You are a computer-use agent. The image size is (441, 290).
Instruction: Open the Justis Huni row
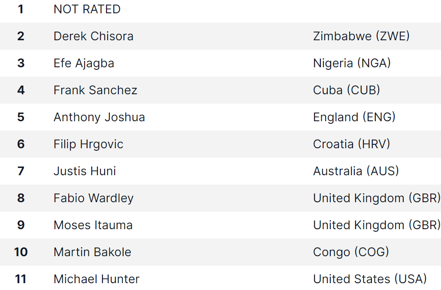pyautogui.click(x=220, y=171)
